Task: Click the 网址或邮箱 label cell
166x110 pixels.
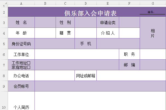Action: click(x=85, y=76)
